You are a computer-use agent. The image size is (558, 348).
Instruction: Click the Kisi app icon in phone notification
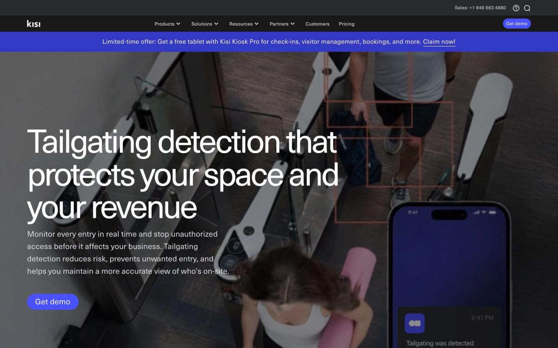click(x=414, y=323)
